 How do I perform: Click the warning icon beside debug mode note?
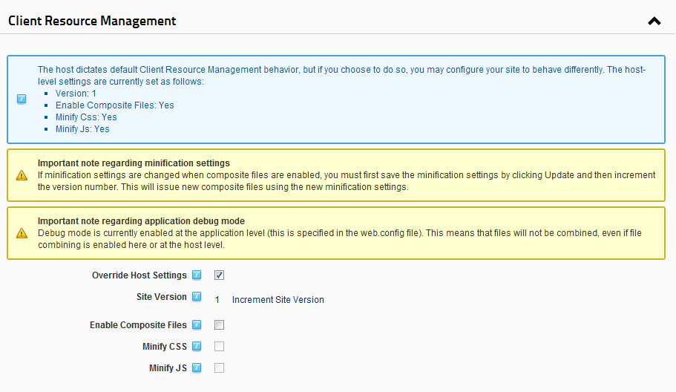coord(22,233)
